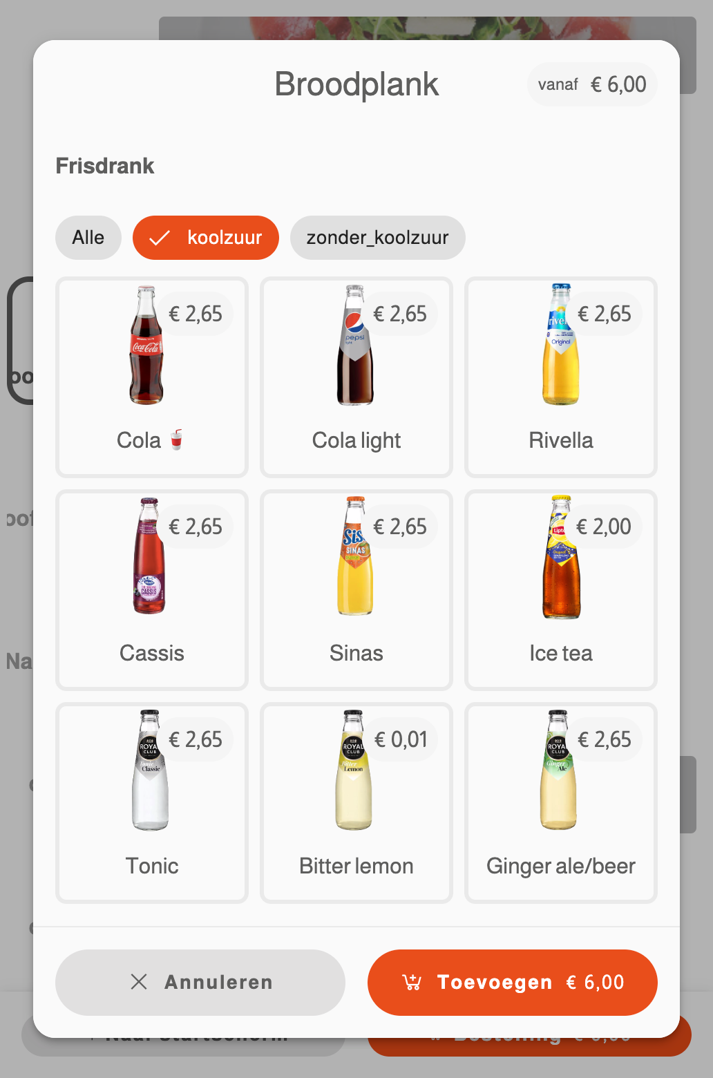
Task: Enable the zonder_koolzuur filter
Action: [x=378, y=238]
